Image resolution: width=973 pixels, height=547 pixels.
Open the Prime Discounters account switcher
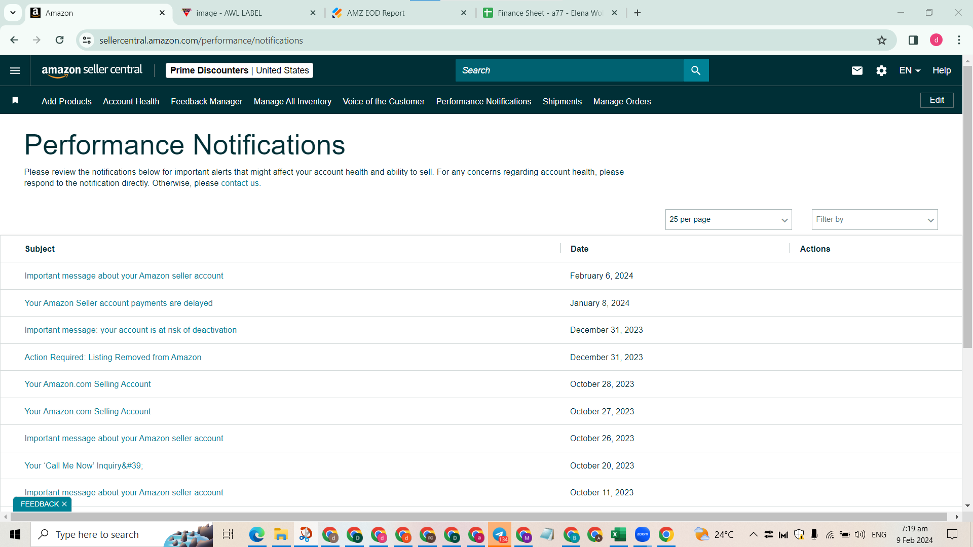coord(239,70)
